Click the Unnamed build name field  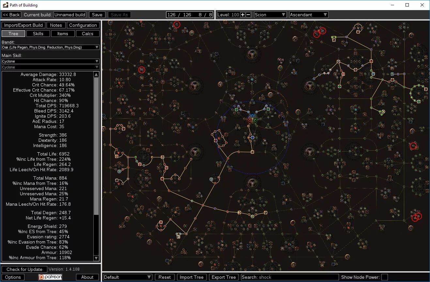70,15
